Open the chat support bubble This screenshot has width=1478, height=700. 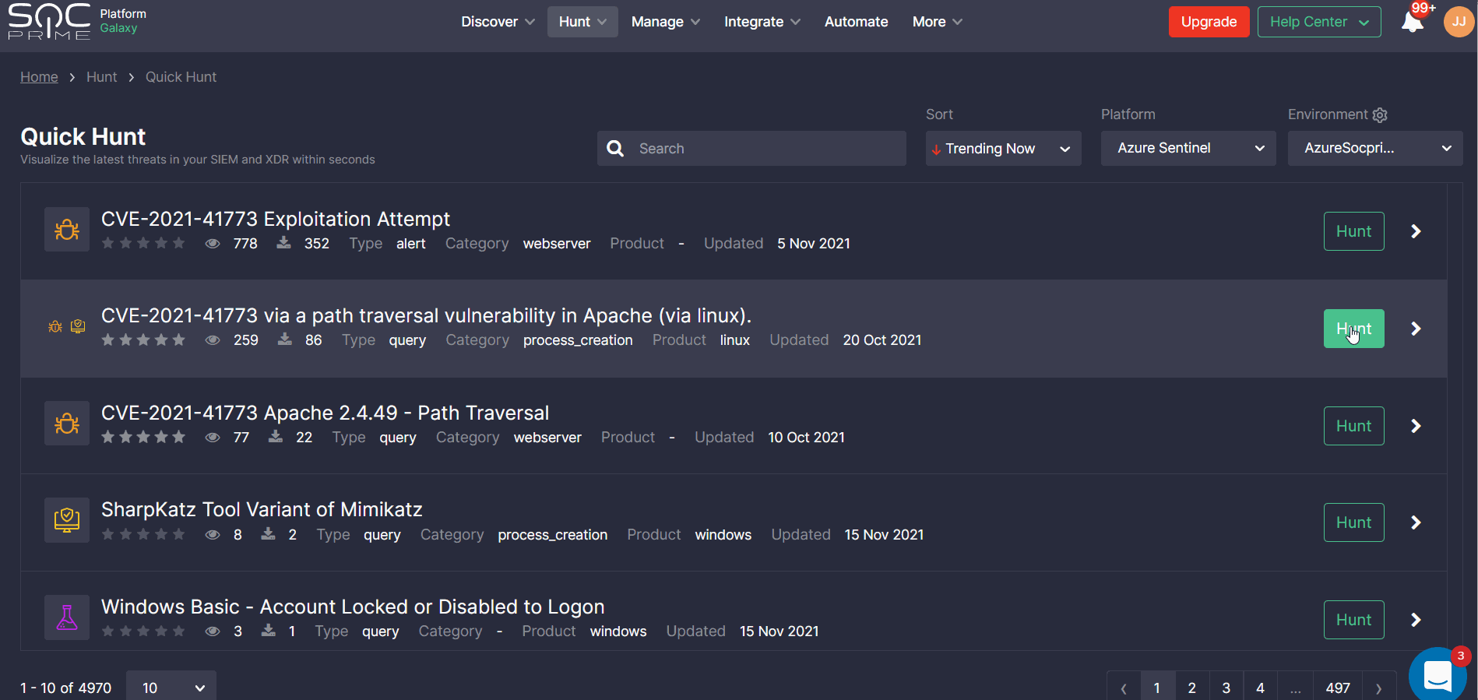tap(1437, 674)
